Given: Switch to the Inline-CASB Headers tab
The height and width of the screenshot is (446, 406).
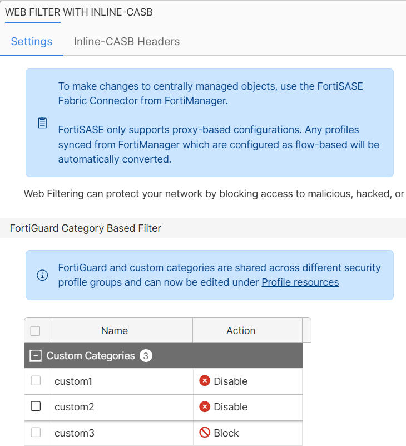Looking at the screenshot, I should click(x=126, y=41).
